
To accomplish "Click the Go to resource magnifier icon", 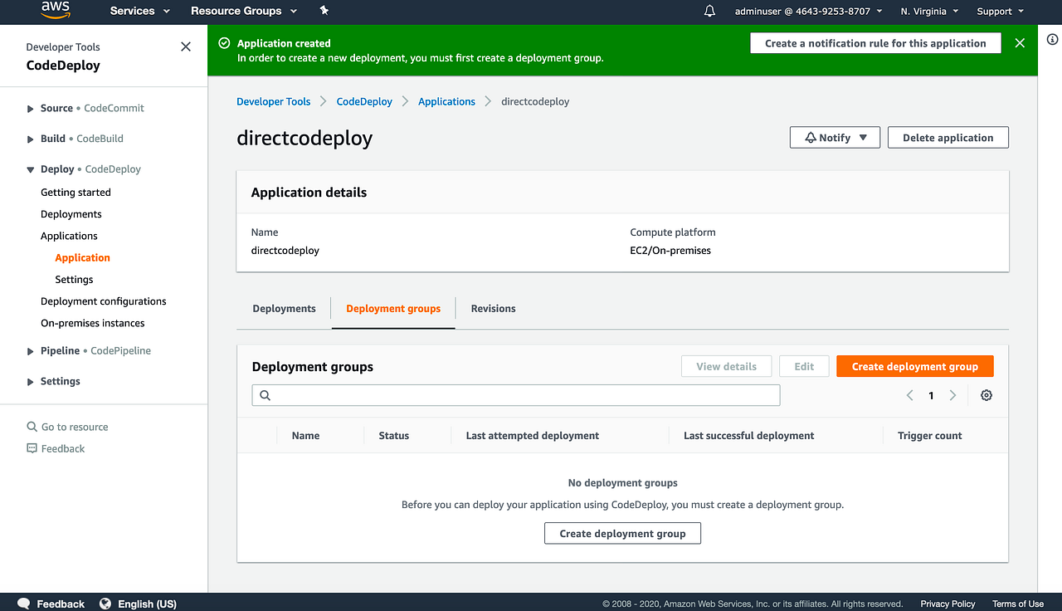I will [33, 426].
